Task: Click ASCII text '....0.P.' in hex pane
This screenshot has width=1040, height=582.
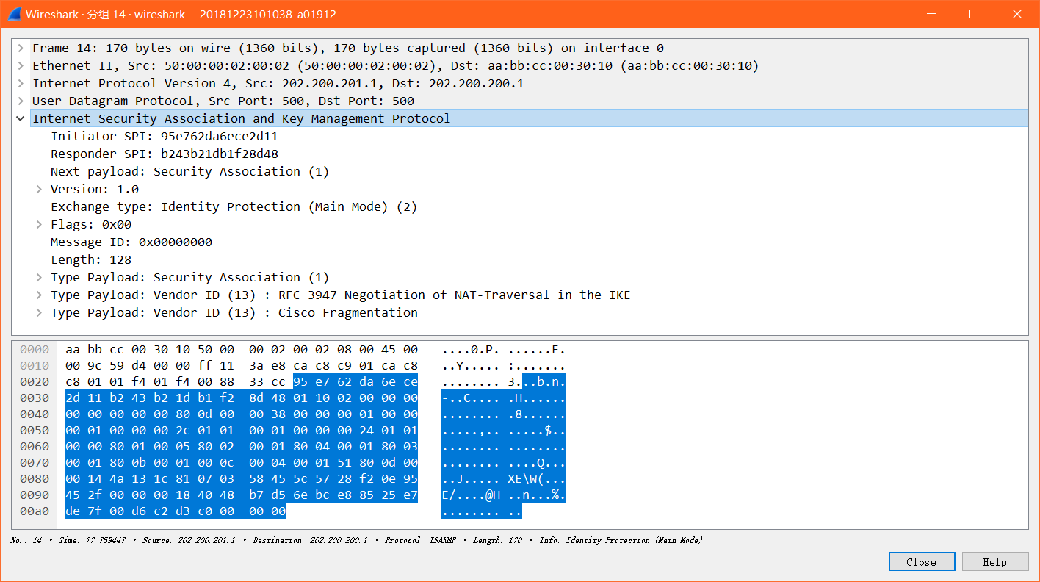Action: click(x=471, y=350)
